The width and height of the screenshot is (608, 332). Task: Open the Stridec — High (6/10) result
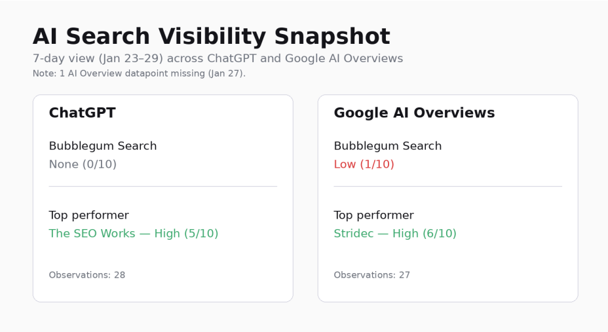pyautogui.click(x=395, y=233)
